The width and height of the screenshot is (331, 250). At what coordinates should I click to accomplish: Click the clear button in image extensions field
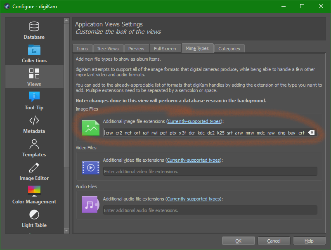[x=312, y=132]
